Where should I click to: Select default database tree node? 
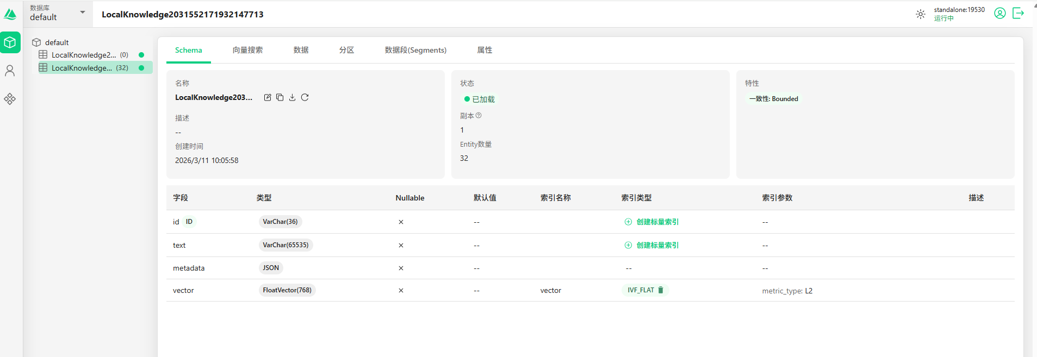click(x=57, y=42)
